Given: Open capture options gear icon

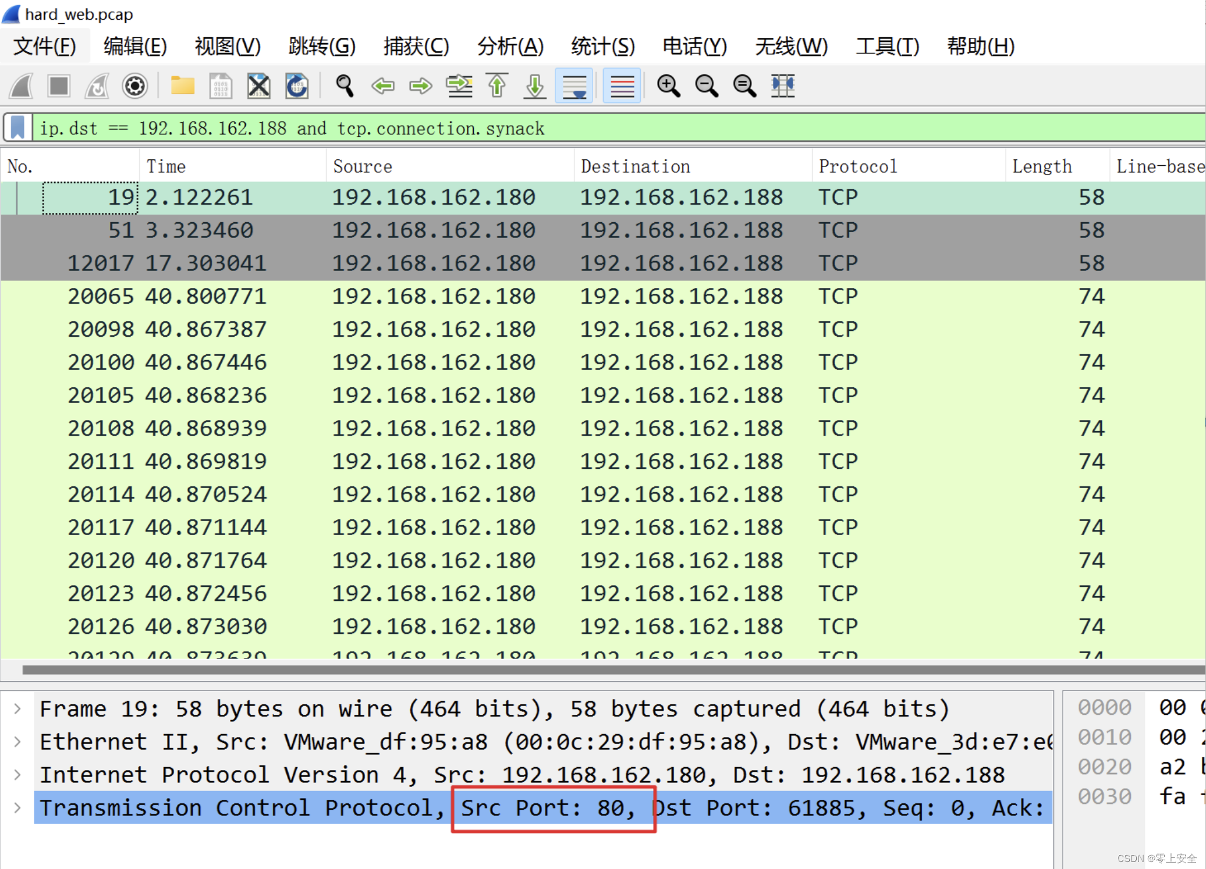Looking at the screenshot, I should [x=134, y=86].
